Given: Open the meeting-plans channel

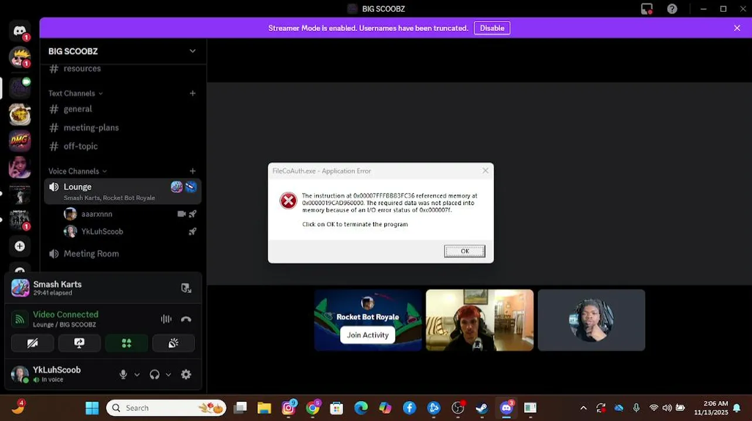Looking at the screenshot, I should (x=122, y=127).
